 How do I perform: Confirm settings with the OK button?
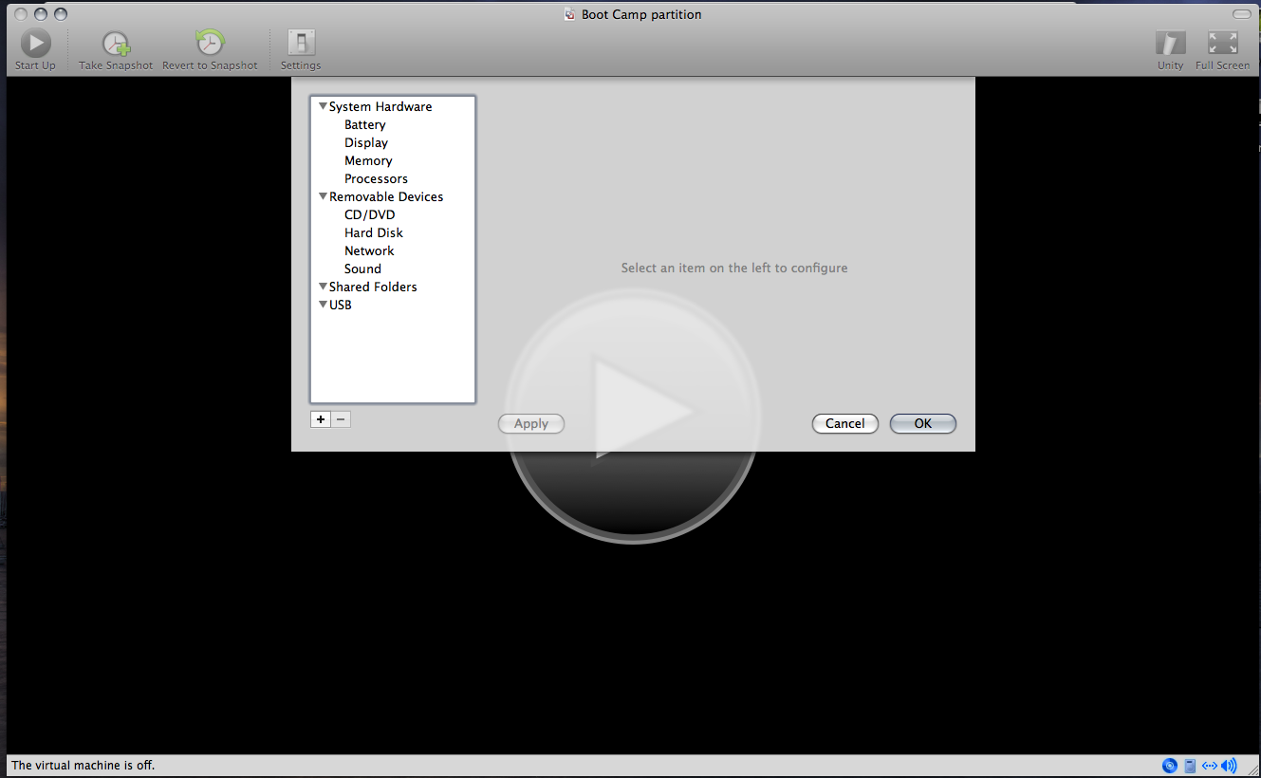tap(923, 424)
